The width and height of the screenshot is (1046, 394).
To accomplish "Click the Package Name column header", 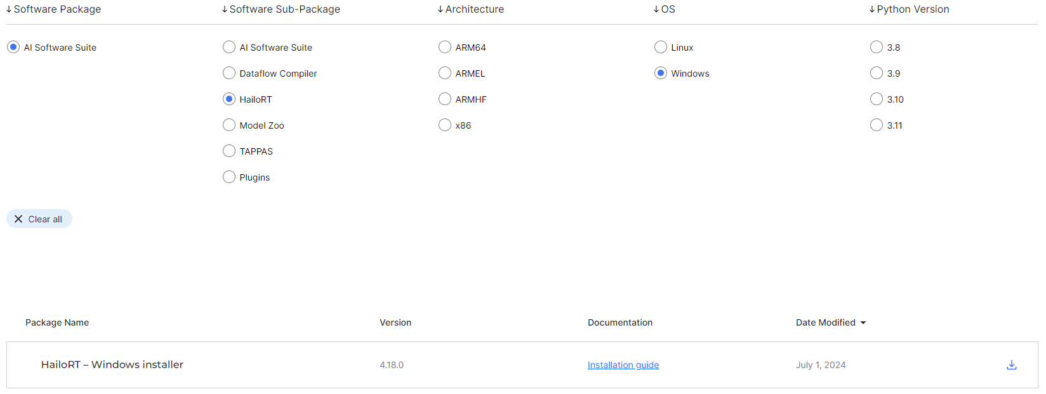I will [57, 322].
